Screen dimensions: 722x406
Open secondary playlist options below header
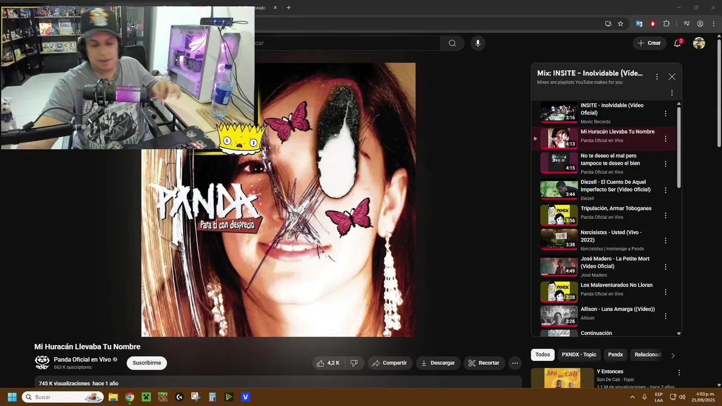pos(672,93)
